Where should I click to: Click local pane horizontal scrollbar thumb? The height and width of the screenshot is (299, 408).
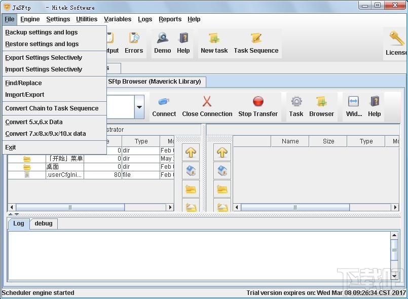[x=70, y=207]
